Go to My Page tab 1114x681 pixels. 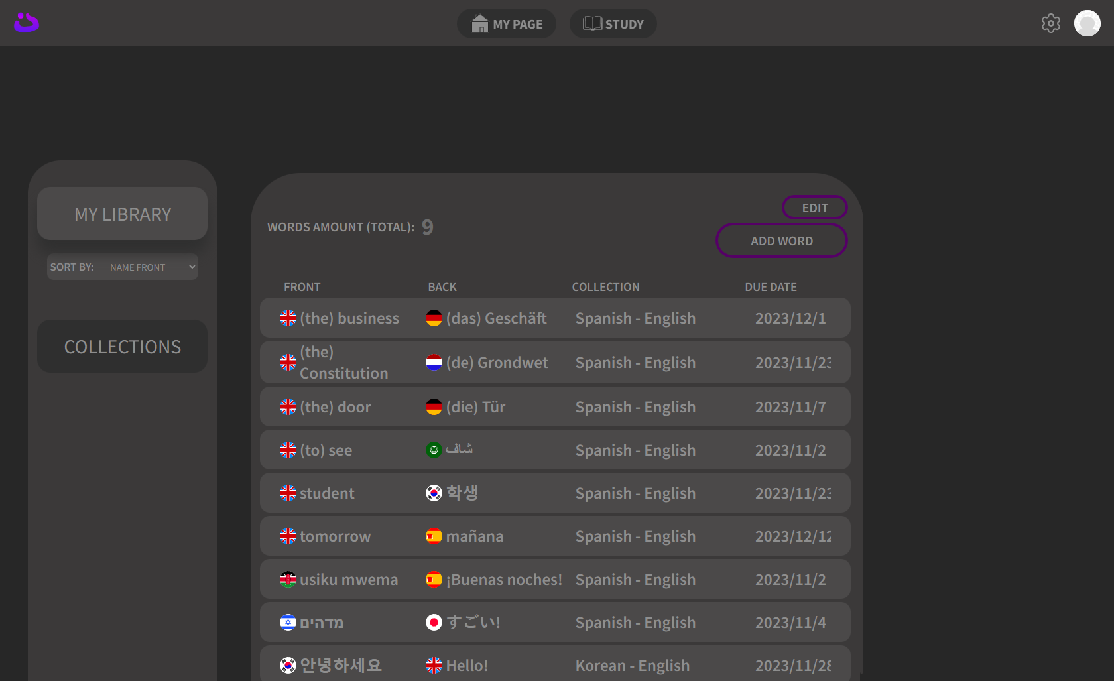coord(507,24)
